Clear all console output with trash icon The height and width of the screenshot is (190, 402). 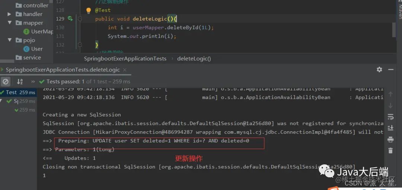point(390,151)
